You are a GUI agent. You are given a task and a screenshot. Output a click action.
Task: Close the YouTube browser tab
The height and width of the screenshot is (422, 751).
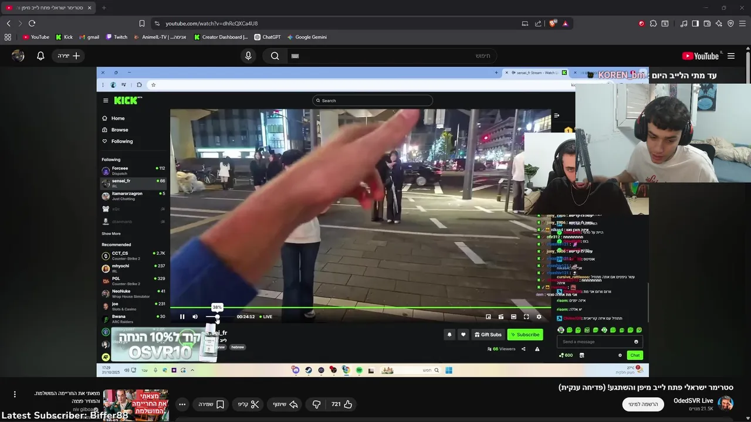tap(89, 8)
